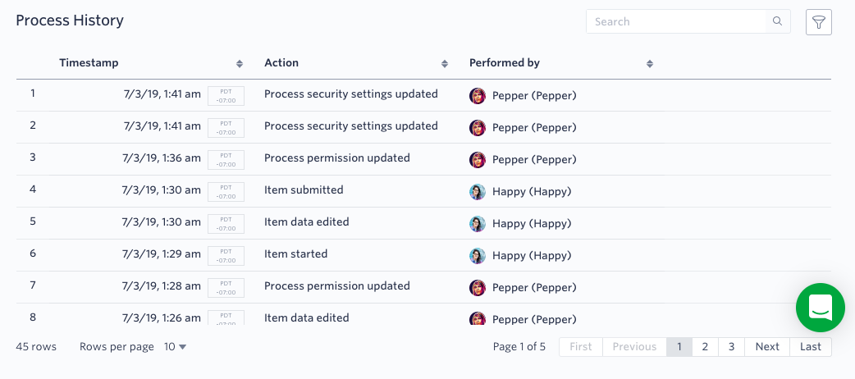855x379 pixels.
Task: Click 'Pepper (Pepper)' name in row 1
Action: click(534, 96)
